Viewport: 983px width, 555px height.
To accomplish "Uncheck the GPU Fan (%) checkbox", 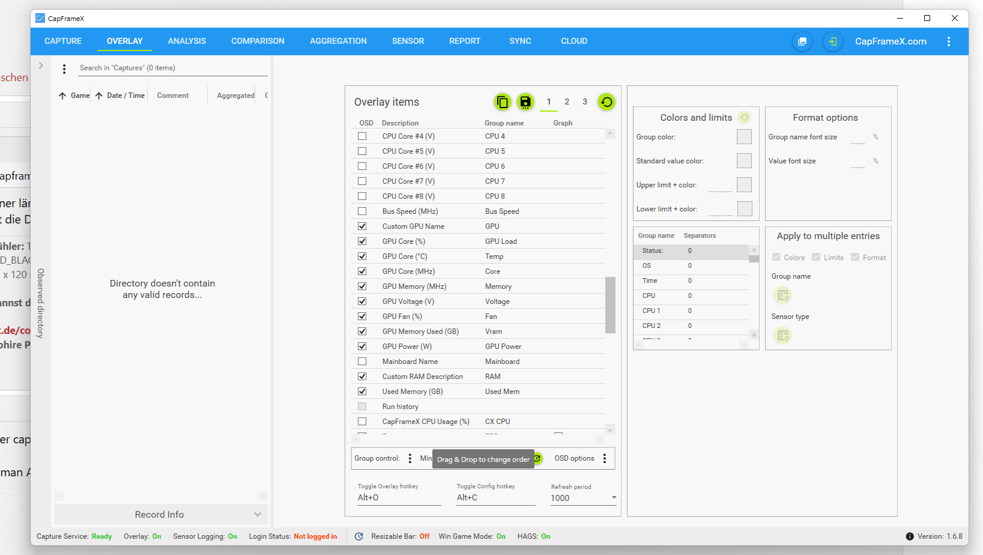I will (362, 317).
